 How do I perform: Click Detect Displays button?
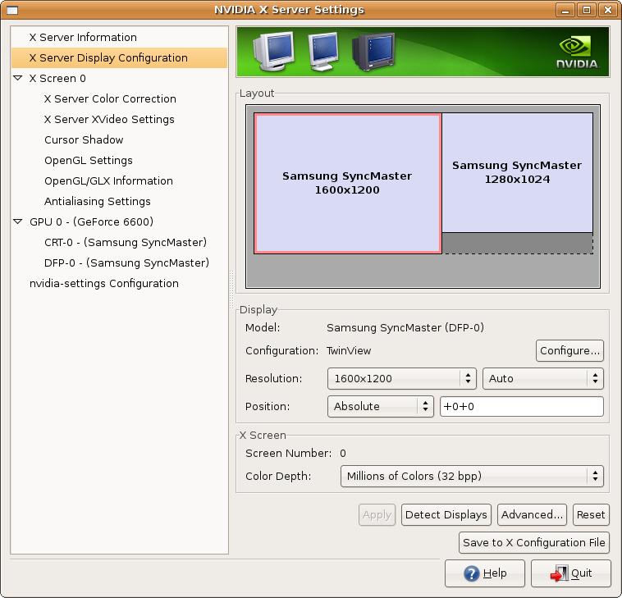click(446, 515)
